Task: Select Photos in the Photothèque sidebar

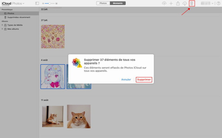Action: click(x=19, y=13)
